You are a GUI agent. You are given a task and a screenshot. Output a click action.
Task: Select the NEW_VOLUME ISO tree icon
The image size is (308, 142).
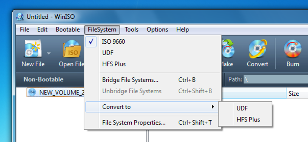pos(32,92)
